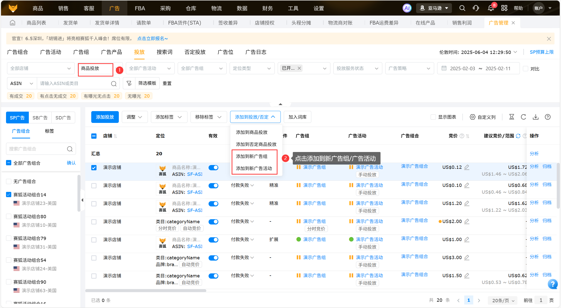Open the filter funnel icon
Viewport: 561px width, 308px height.
(x=129, y=83)
